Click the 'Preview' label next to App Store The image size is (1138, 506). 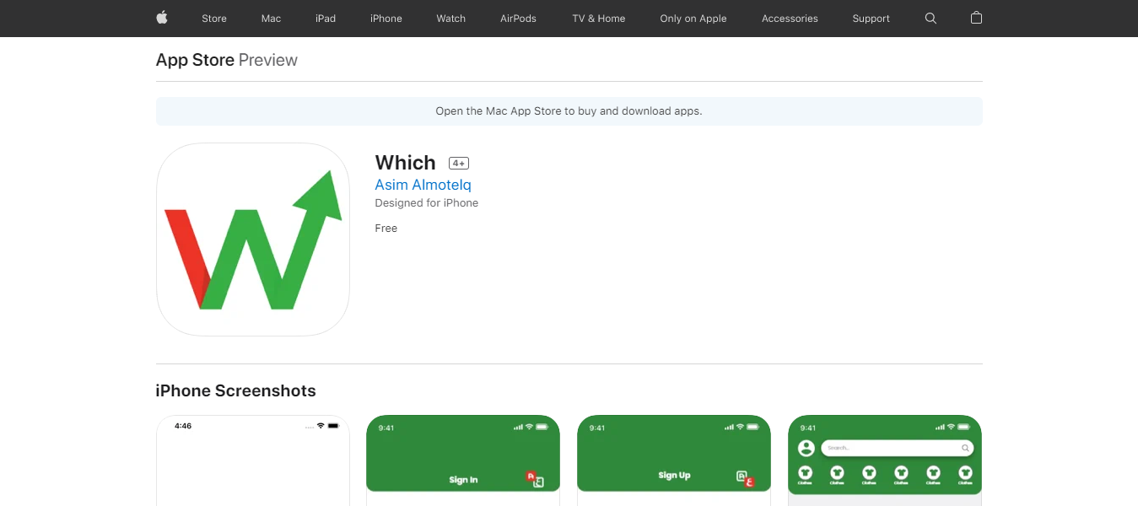268,60
